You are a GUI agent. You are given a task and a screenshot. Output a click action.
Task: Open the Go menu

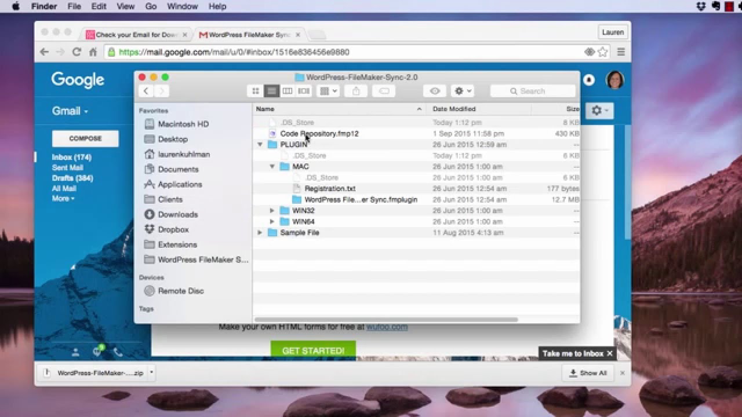(x=151, y=6)
